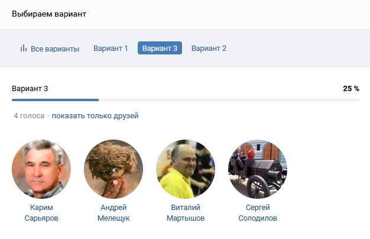Click the unfilled grey portion of progress bar
The width and height of the screenshot is (370, 239).
(x=229, y=100)
